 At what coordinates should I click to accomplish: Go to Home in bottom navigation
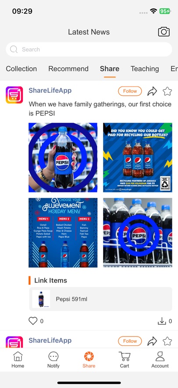[x=18, y=360]
